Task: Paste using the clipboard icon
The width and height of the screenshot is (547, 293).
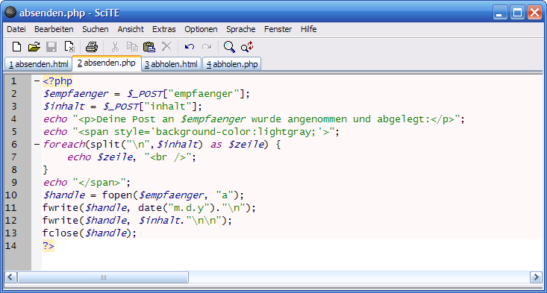Action: (x=149, y=47)
